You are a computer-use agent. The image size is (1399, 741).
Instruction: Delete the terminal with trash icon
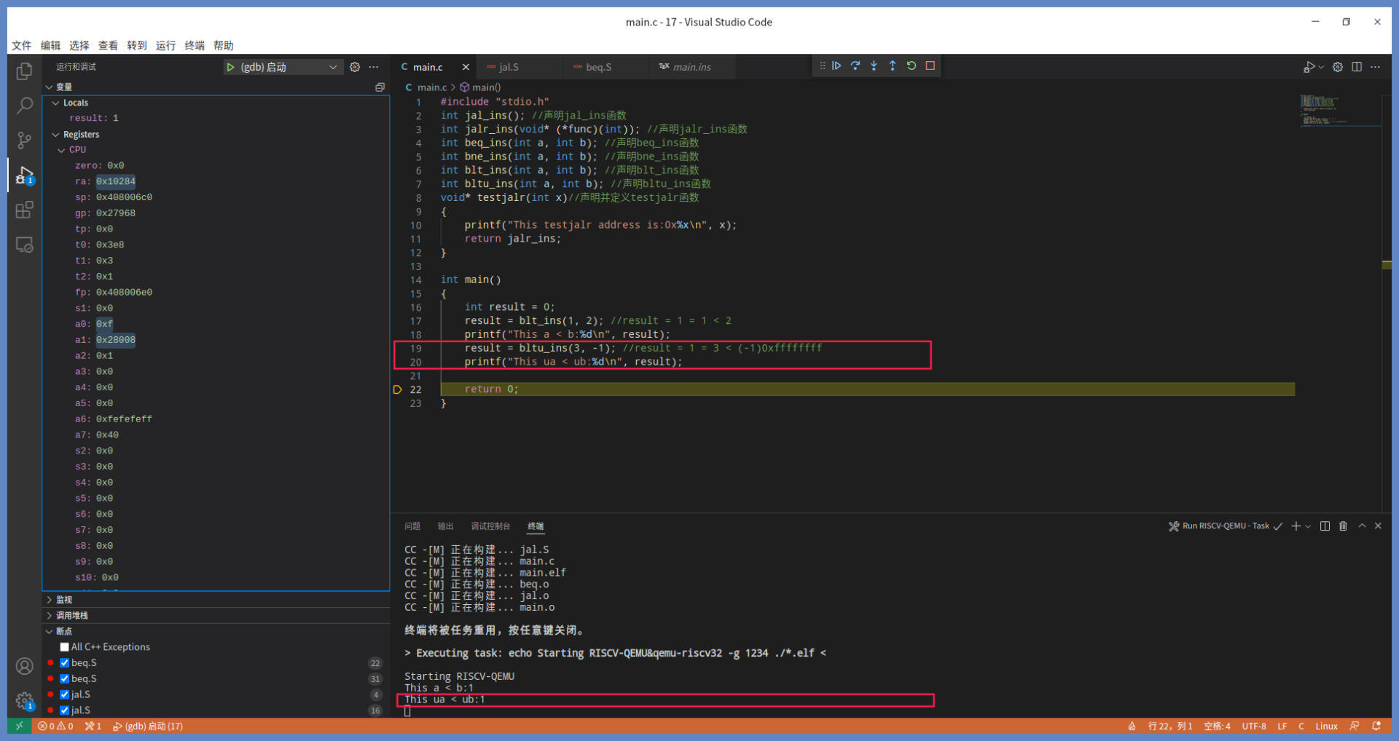tap(1343, 526)
